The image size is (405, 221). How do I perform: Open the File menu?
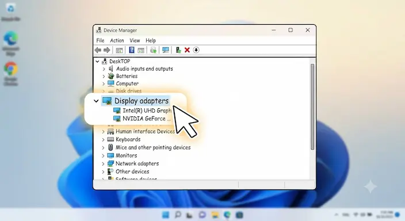tap(100, 40)
